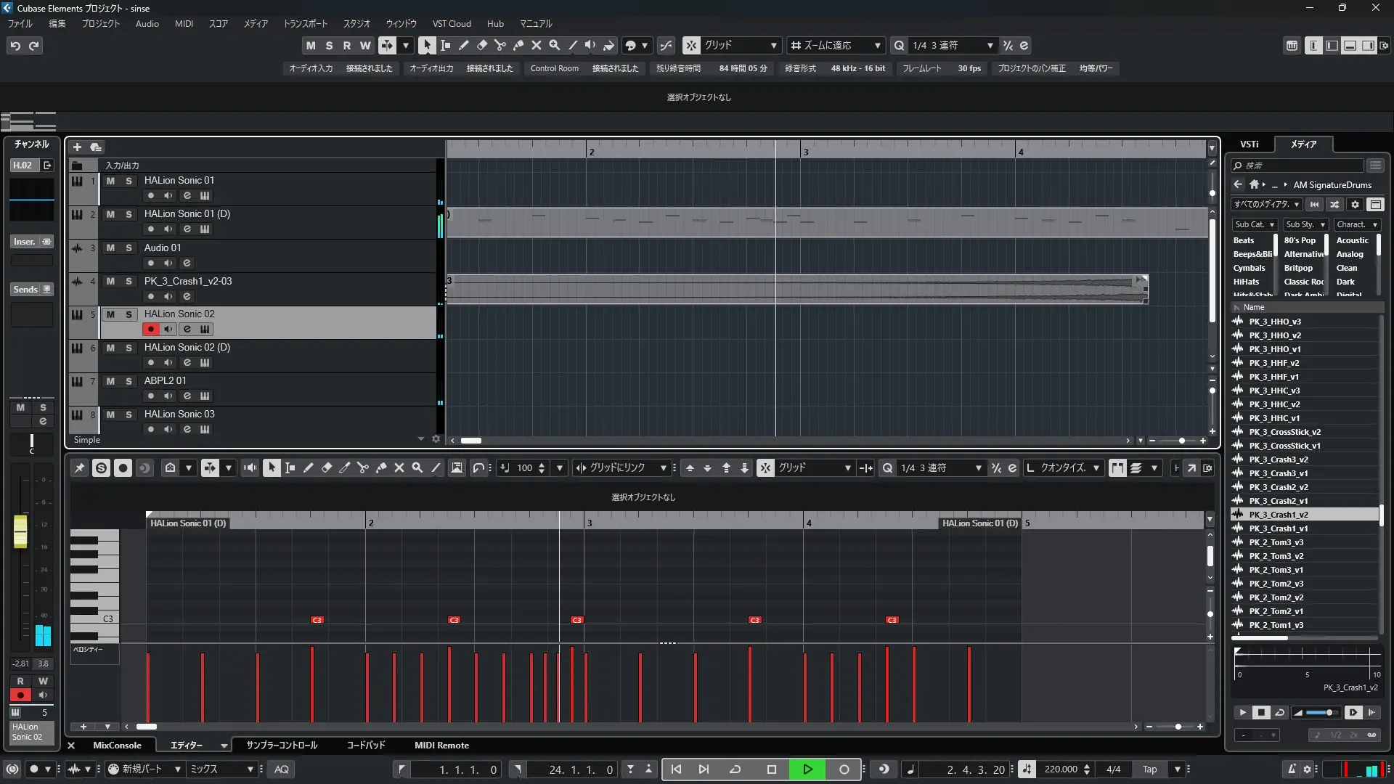
Task: Open the トランスポート menu
Action: [305, 24]
